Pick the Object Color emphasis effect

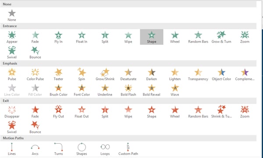221,74
